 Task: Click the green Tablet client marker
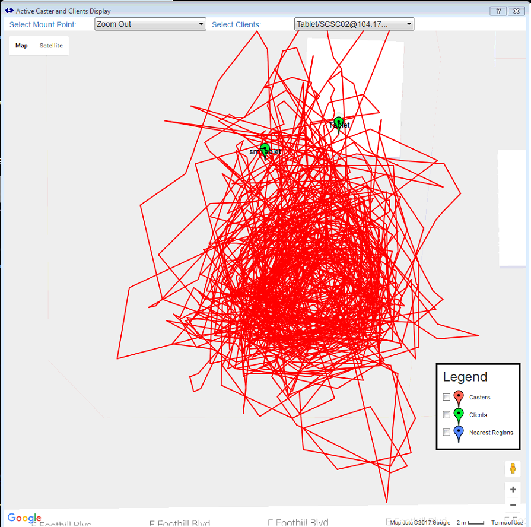tap(339, 123)
